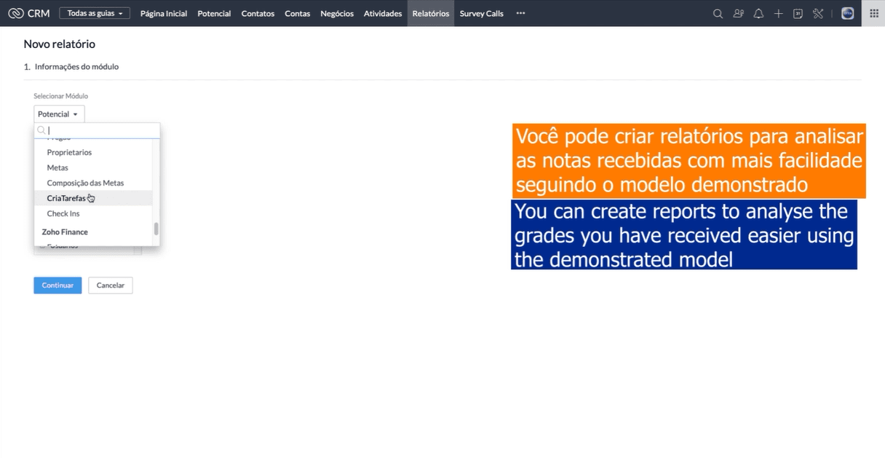Open the calendar icon in header
885x458 pixels.
(x=798, y=13)
